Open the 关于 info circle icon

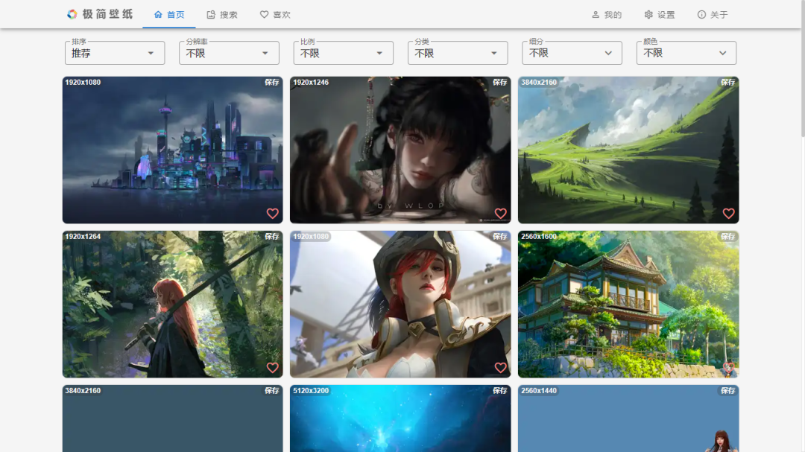(x=701, y=15)
